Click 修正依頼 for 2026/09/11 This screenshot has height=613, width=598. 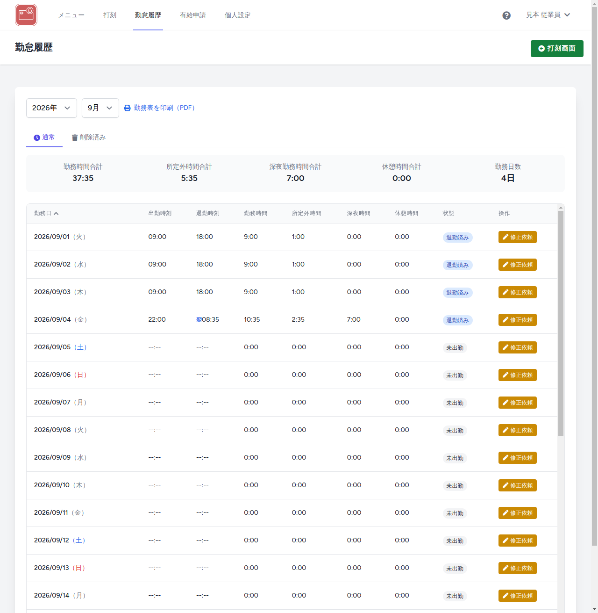(518, 513)
